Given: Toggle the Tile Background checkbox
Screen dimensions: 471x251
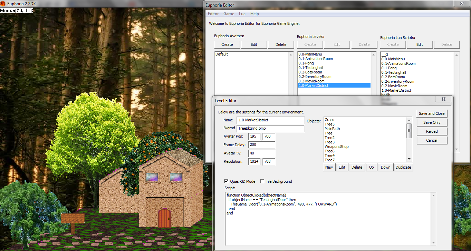Looking at the screenshot, I should coord(262,181).
